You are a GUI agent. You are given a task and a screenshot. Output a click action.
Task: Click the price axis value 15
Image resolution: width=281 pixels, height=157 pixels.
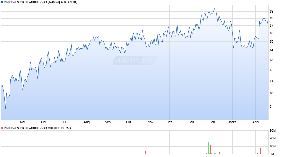click(x=271, y=42)
